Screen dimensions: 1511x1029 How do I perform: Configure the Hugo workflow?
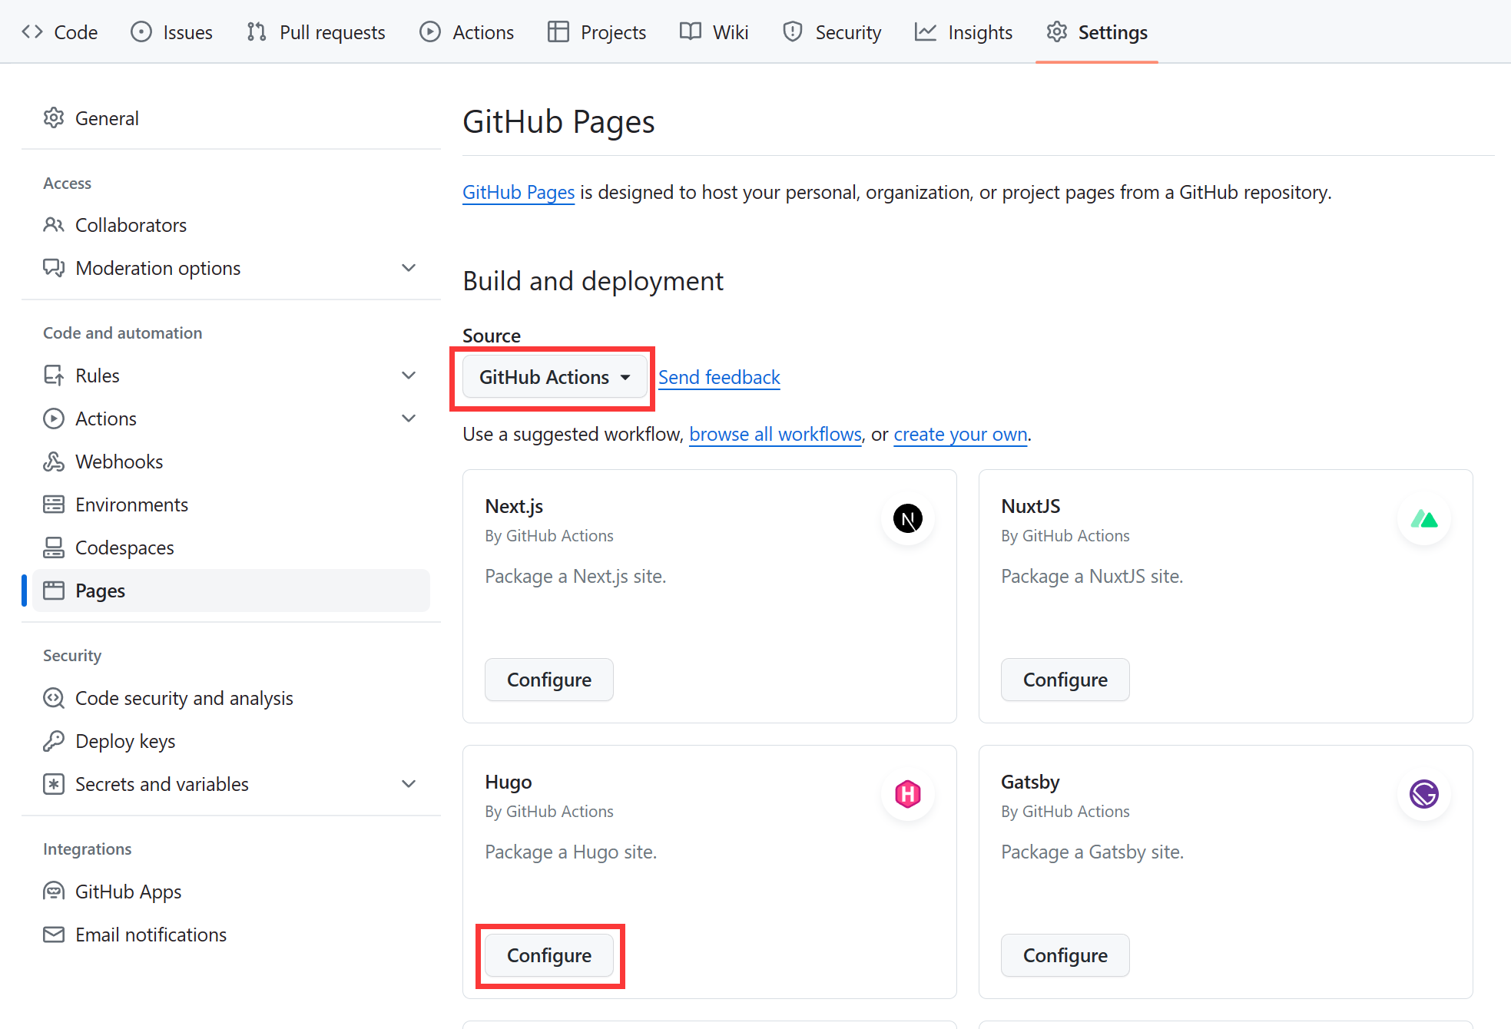(549, 955)
